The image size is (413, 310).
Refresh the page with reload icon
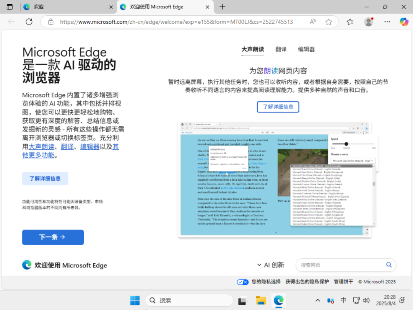(x=29, y=22)
